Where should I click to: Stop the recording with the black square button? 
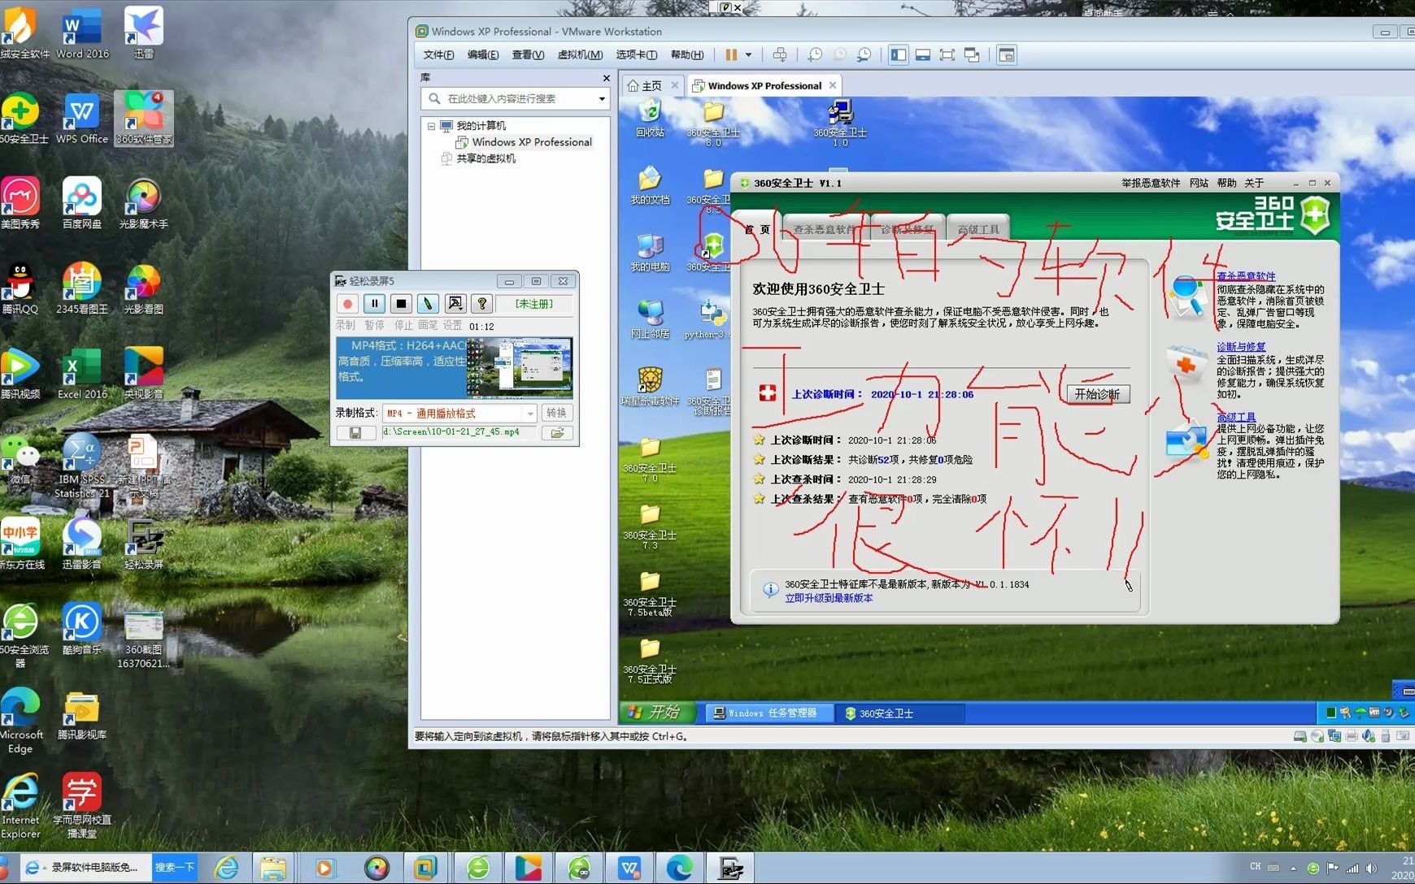pos(401,304)
